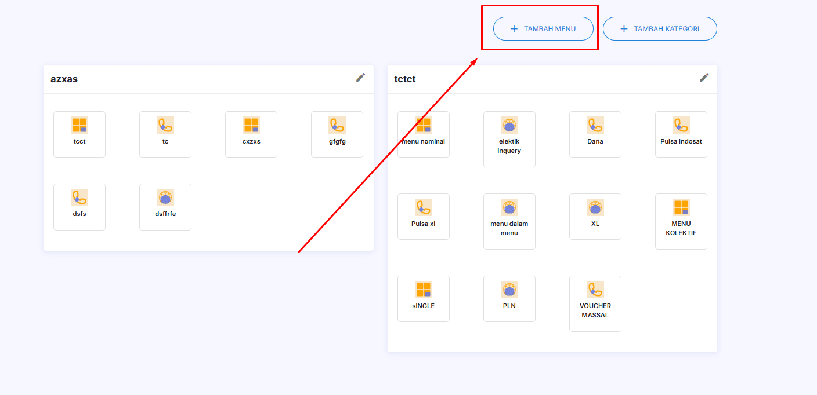Open the menu nominal tile

[x=424, y=134]
